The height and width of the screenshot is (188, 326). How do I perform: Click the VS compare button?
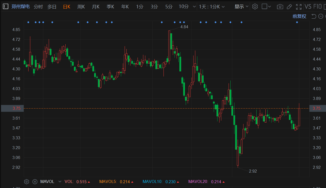(308, 7)
